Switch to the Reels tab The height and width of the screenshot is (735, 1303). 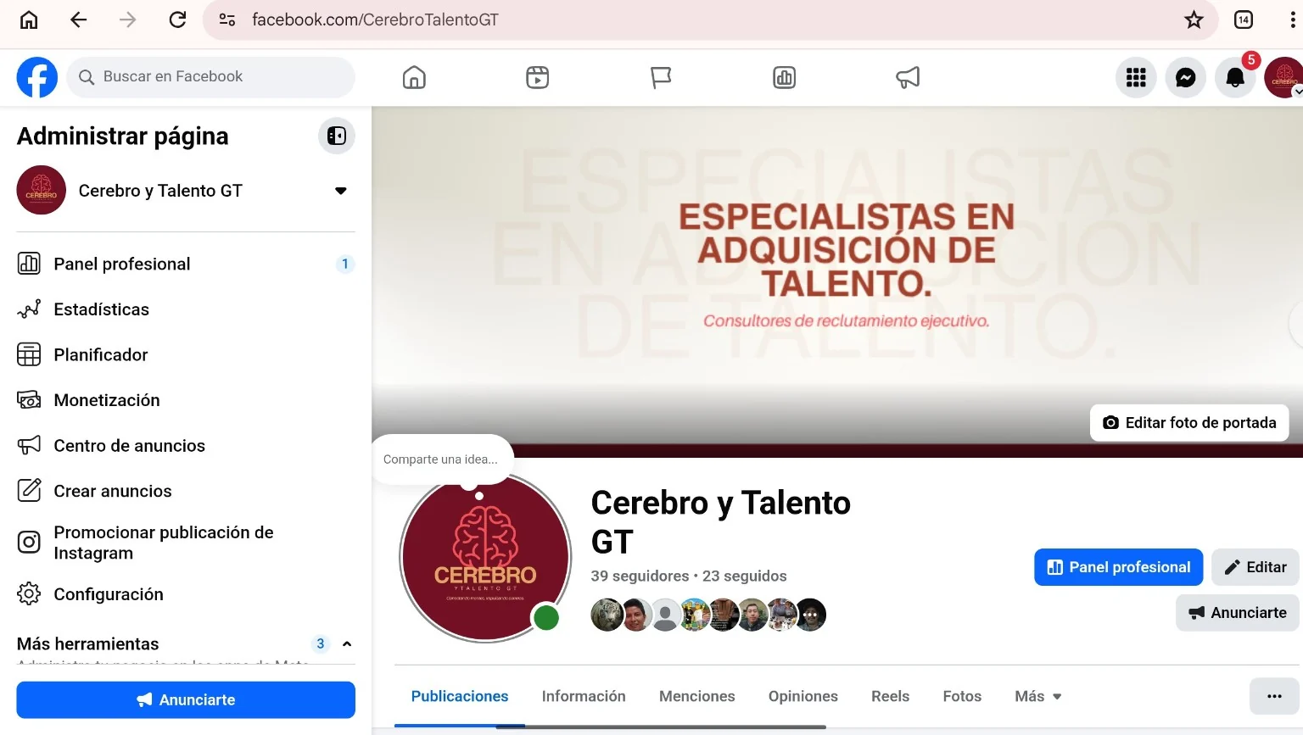pyautogui.click(x=890, y=696)
